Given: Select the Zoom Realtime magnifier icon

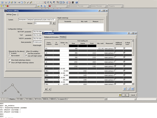Looking at the screenshot, I should (48, 2).
